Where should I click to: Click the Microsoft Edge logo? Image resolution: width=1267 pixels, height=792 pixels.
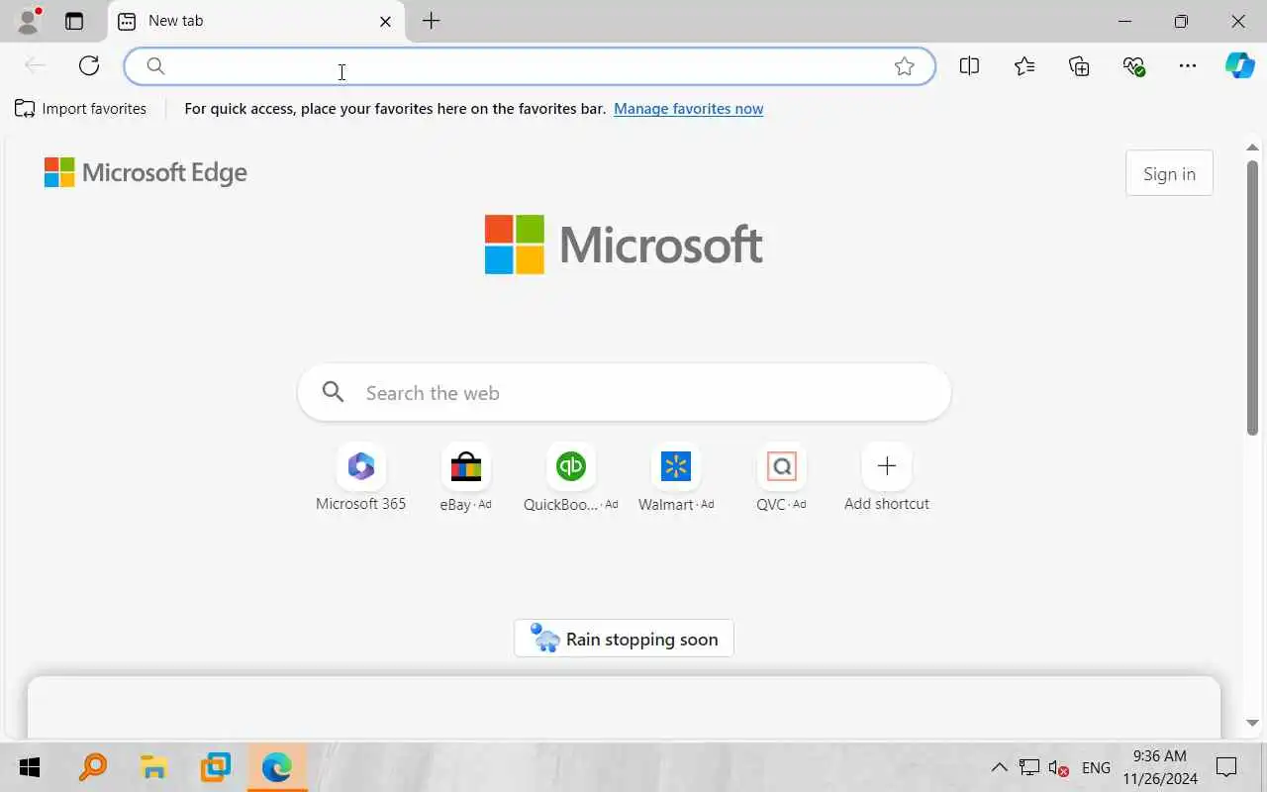[146, 172]
